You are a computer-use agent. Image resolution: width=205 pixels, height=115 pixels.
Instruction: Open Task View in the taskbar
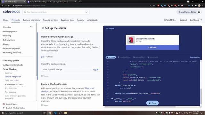(x=44, y=113)
